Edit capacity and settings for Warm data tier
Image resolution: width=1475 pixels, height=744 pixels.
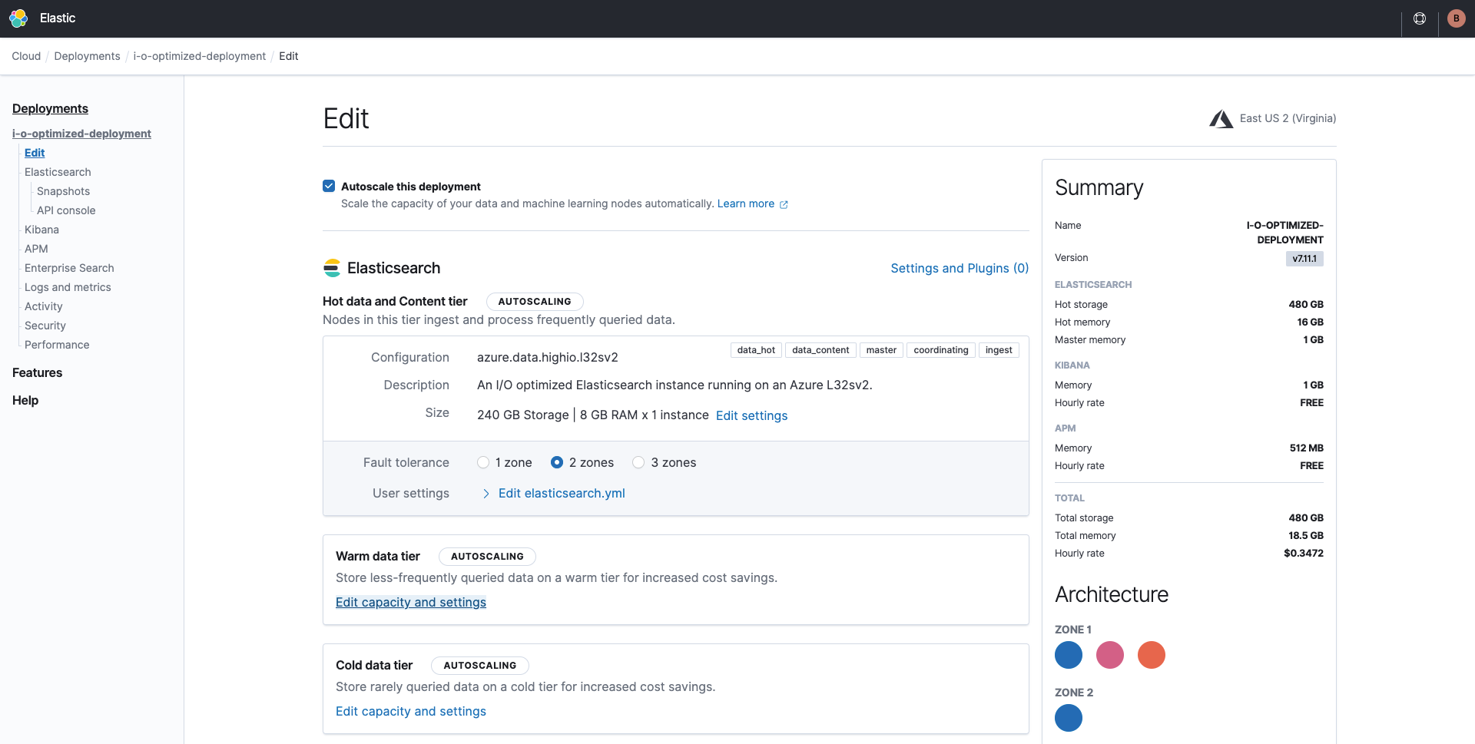pyautogui.click(x=411, y=602)
